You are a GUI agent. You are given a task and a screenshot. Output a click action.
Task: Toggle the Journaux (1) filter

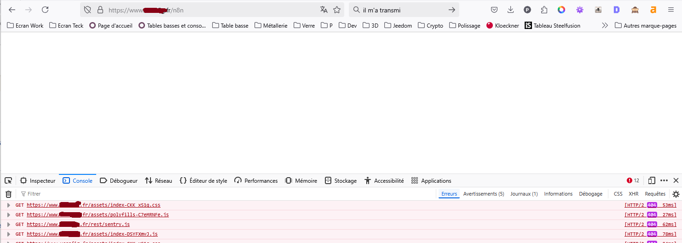pos(524,194)
